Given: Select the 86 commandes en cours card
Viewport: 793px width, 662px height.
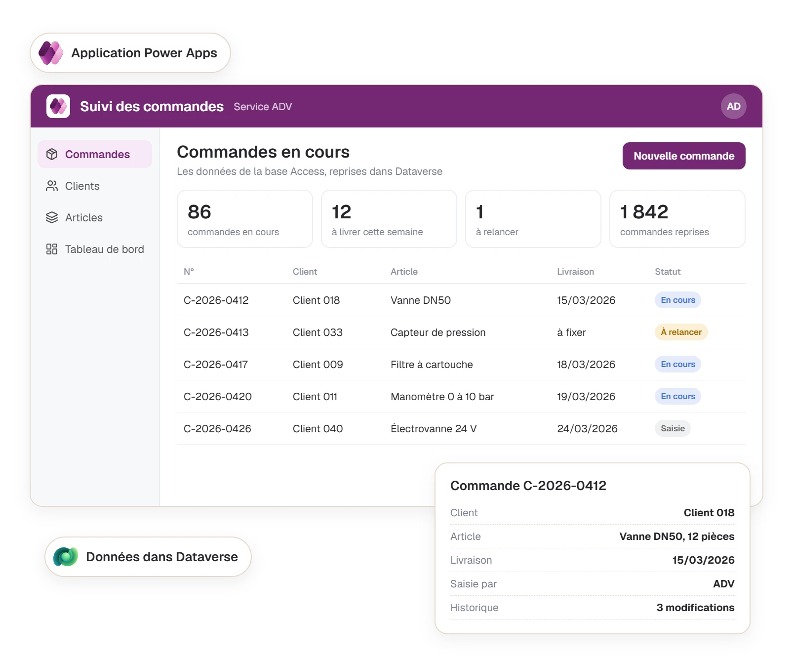Looking at the screenshot, I should pos(245,219).
